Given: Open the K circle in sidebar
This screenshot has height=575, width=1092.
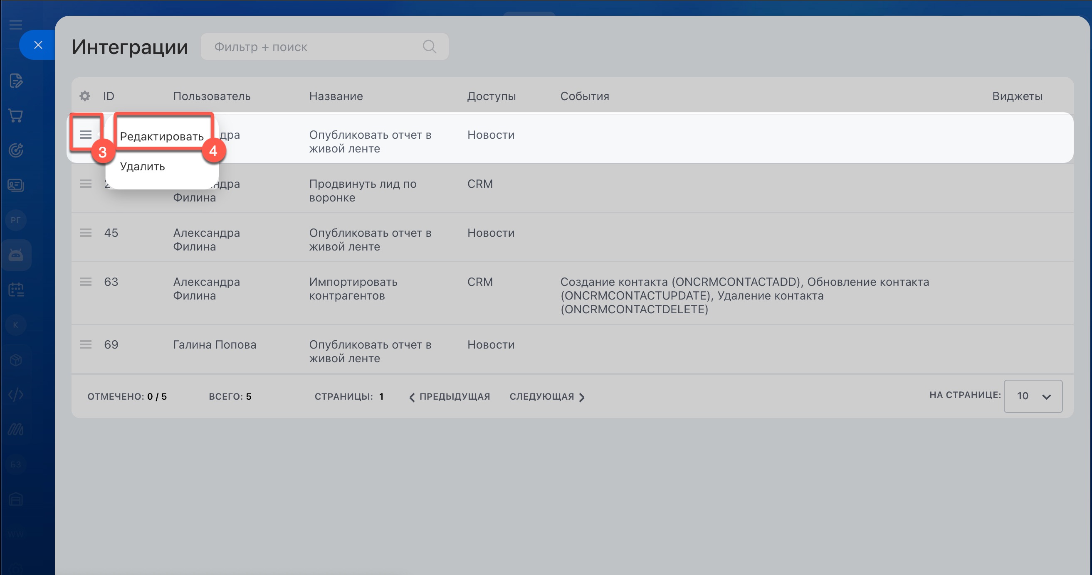Looking at the screenshot, I should tap(16, 325).
